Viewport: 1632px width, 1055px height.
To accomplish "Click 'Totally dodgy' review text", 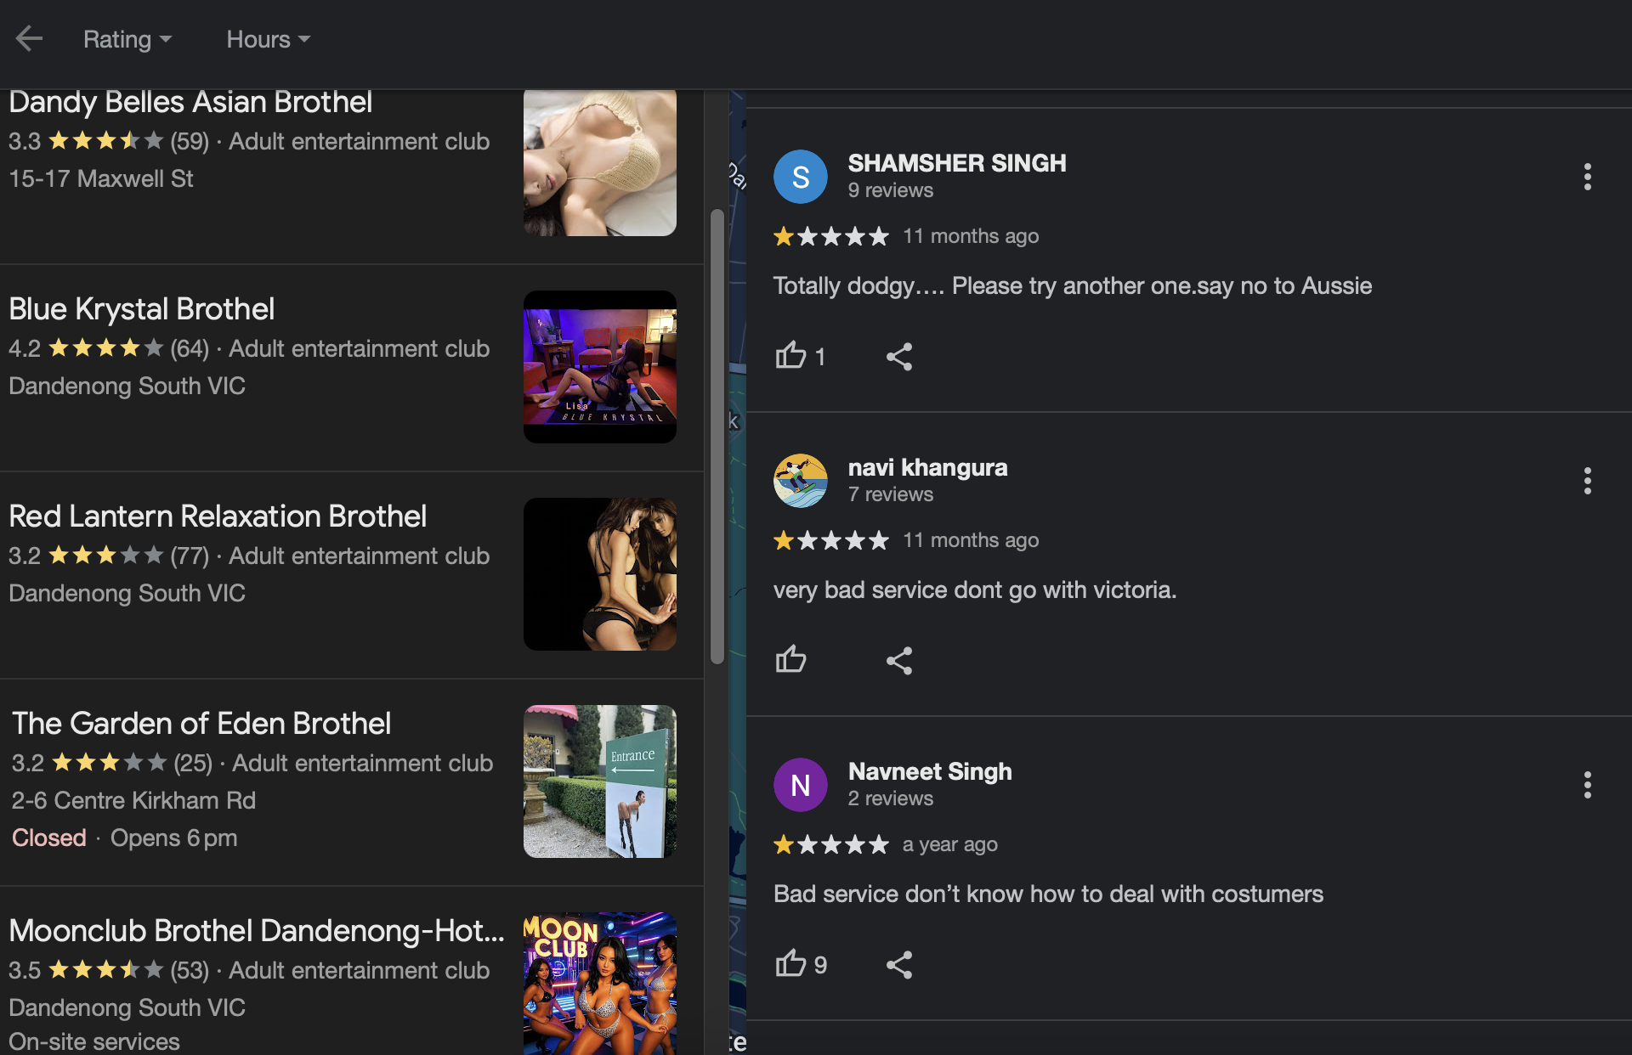I will 1072,286.
